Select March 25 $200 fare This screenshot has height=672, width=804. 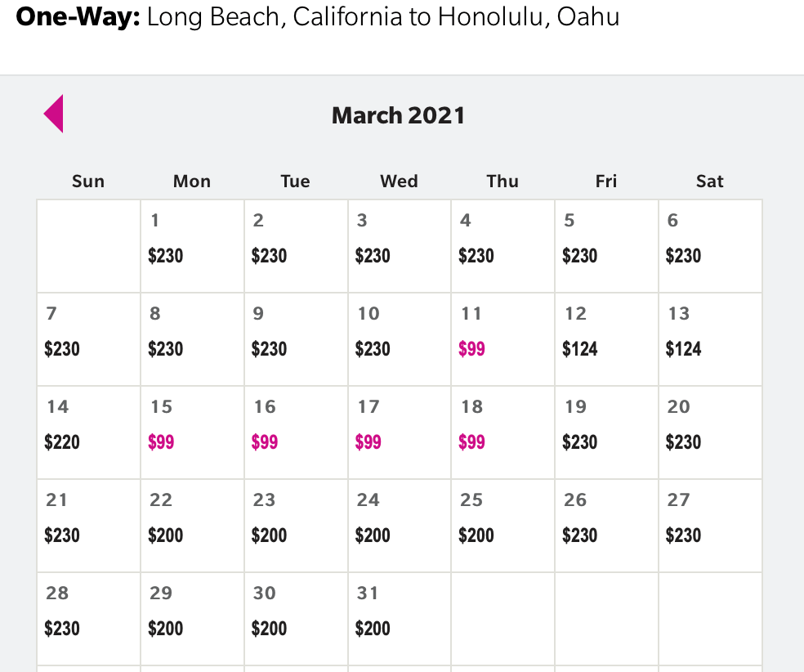pos(502,526)
